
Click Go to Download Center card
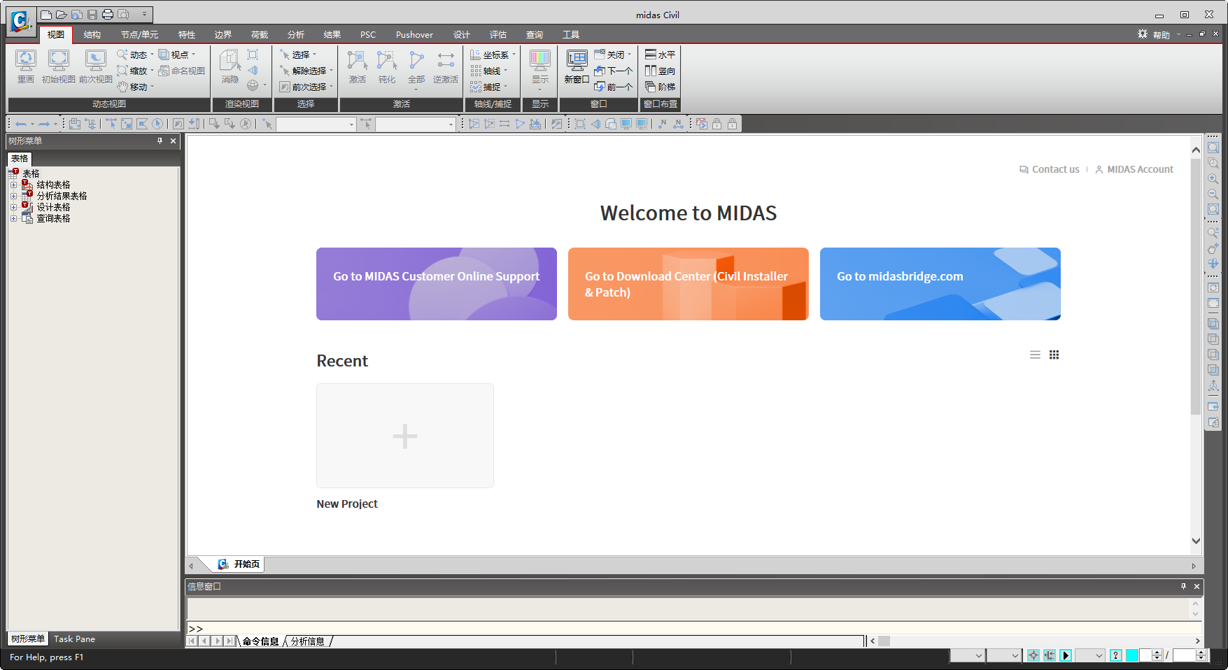689,284
